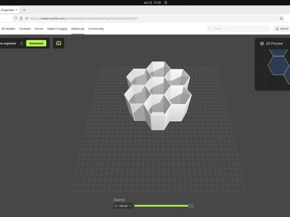290x217 pixels.
Task: Click the 3D hexagon organizer model
Action: (158, 95)
